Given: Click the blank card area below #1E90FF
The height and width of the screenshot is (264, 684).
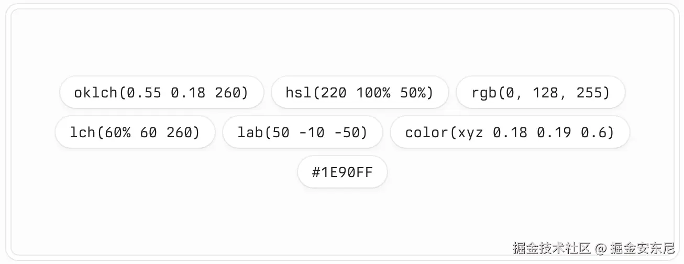Looking at the screenshot, I should 342,215.
